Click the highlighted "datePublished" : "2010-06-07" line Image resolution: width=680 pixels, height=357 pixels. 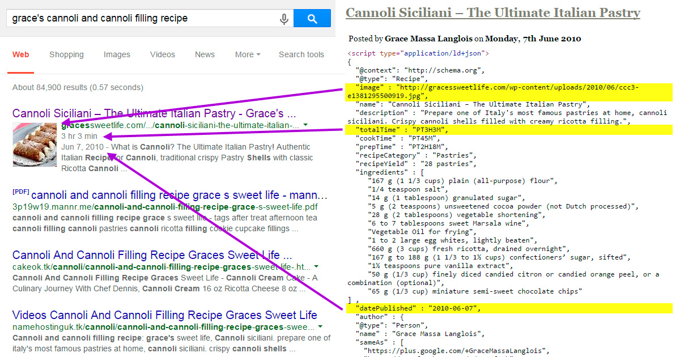pyautogui.click(x=508, y=308)
